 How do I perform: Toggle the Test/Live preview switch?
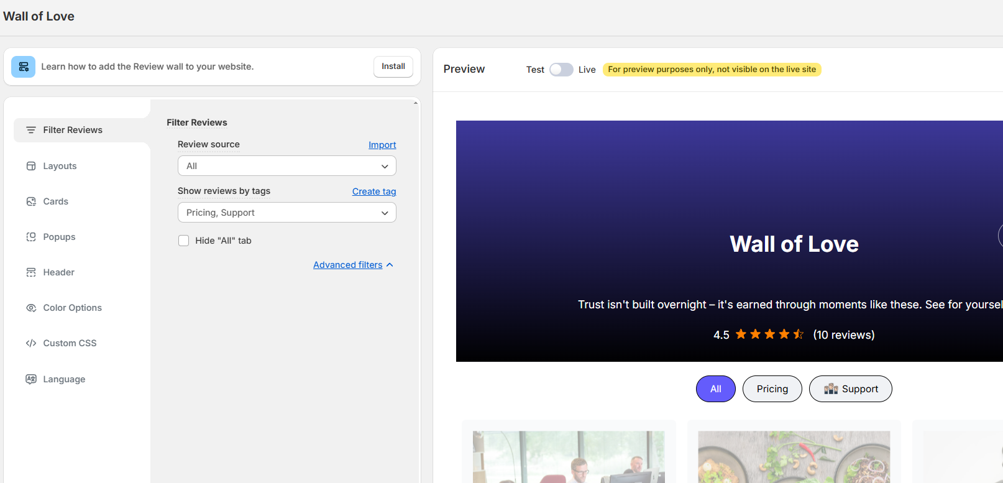[561, 70]
